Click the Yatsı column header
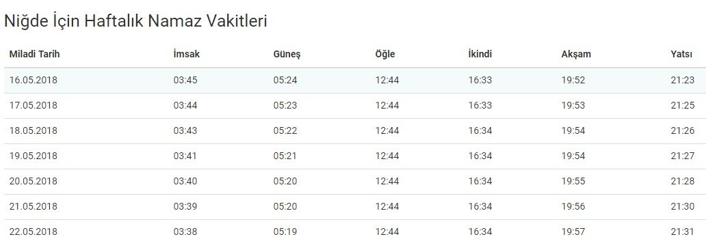Image resolution: width=706 pixels, height=252 pixels. coord(681,55)
